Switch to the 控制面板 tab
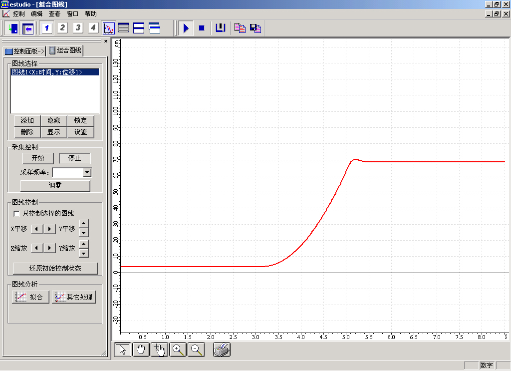Viewport: 511px width, 371px height. 24,51
